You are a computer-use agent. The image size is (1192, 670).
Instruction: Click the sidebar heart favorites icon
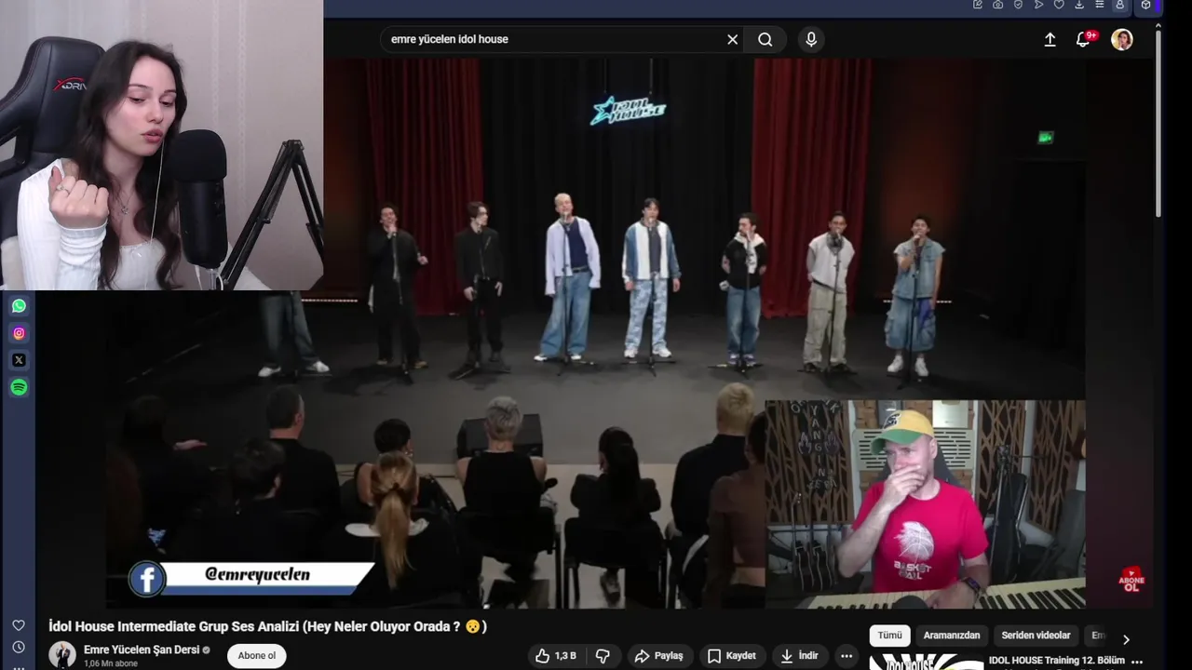tap(19, 625)
